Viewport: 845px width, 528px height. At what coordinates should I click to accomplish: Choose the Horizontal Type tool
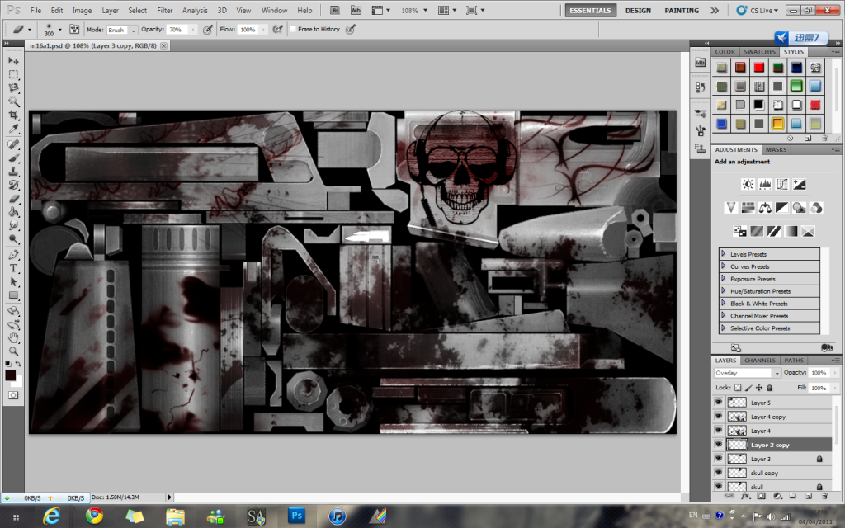point(13,268)
